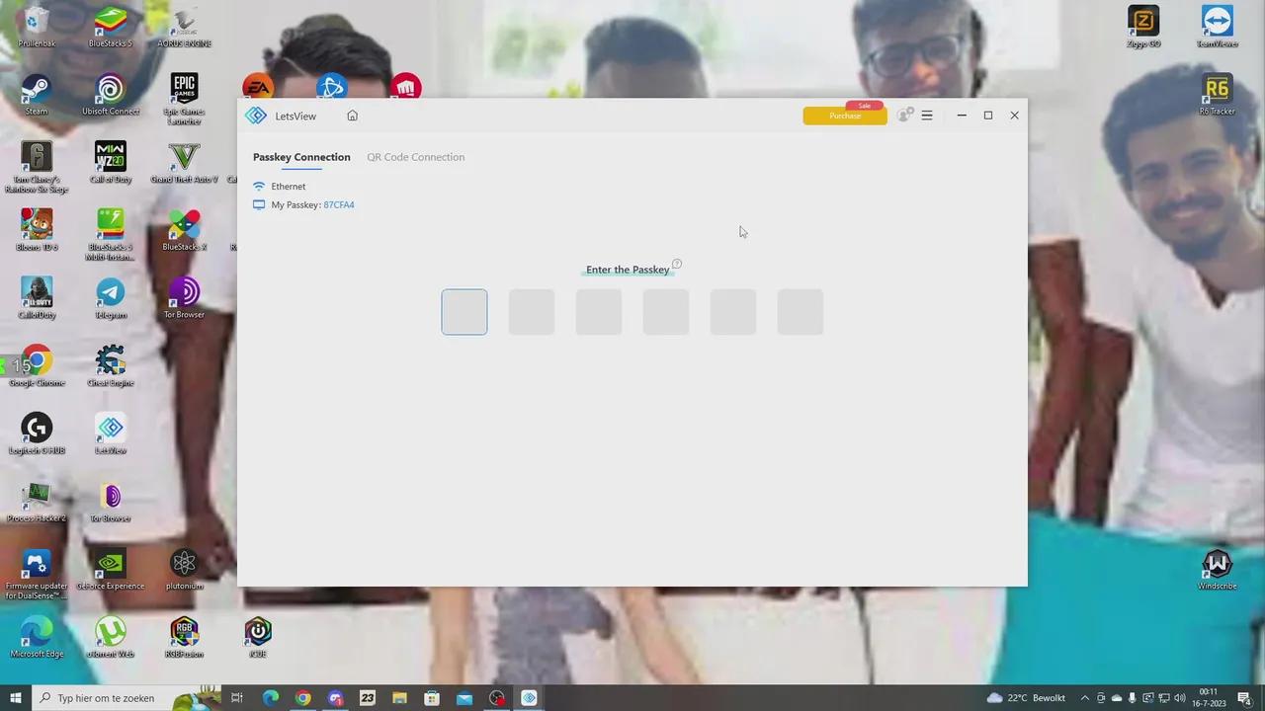Select Tor Browser icon beside Process Hacker 2
The height and width of the screenshot is (711, 1265).
[x=110, y=502]
